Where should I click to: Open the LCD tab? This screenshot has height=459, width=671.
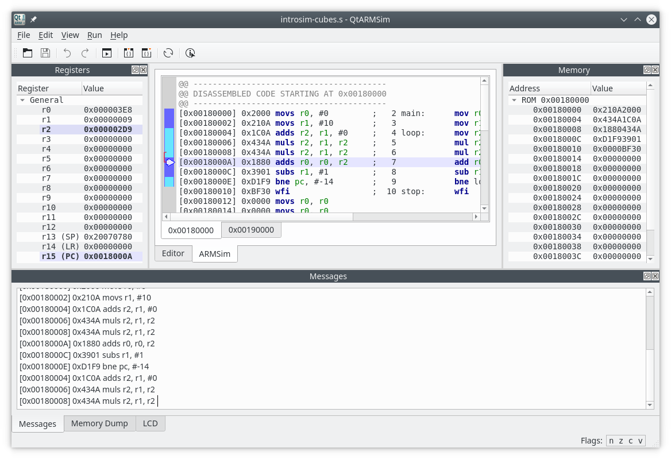150,423
